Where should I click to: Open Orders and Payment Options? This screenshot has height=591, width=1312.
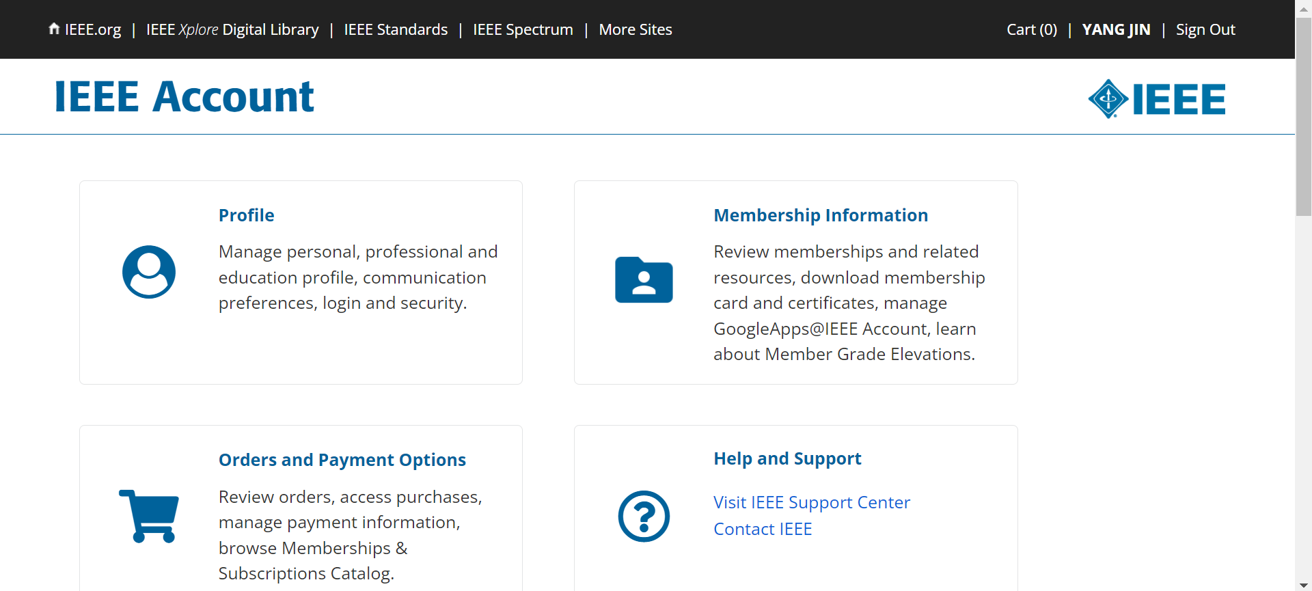(x=342, y=460)
